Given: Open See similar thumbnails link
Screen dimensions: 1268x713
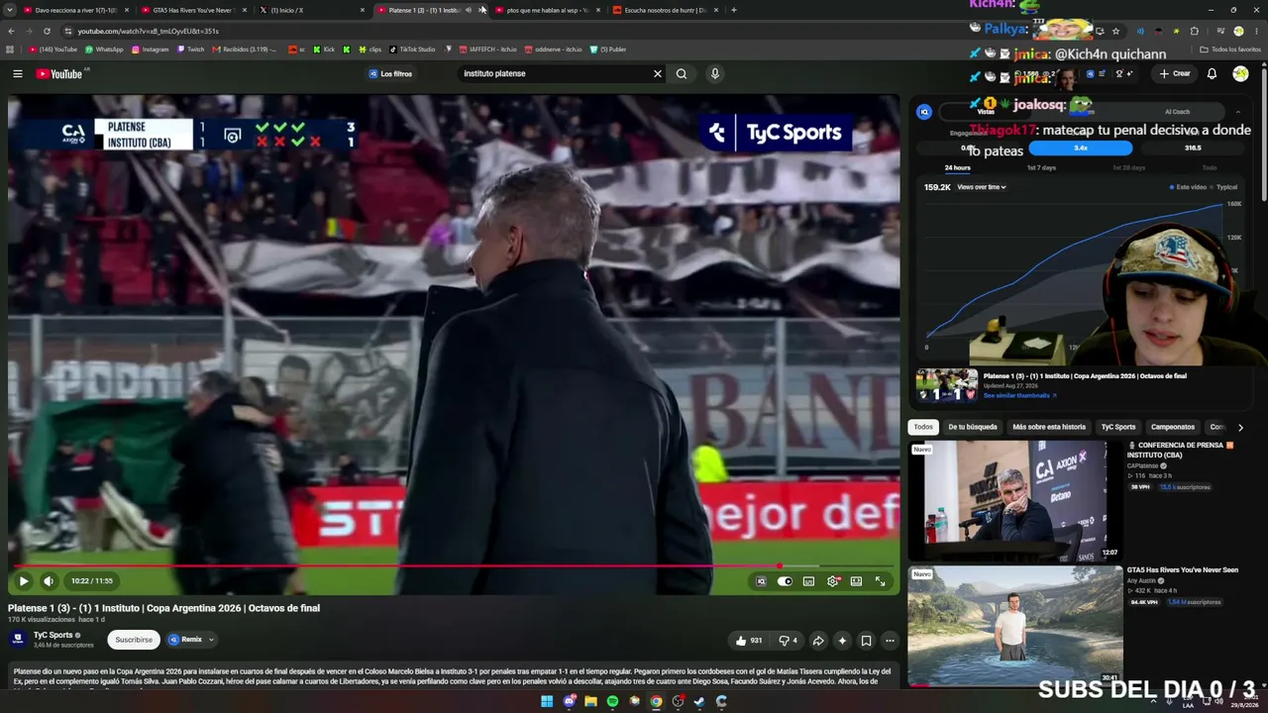Looking at the screenshot, I should (x=1019, y=395).
